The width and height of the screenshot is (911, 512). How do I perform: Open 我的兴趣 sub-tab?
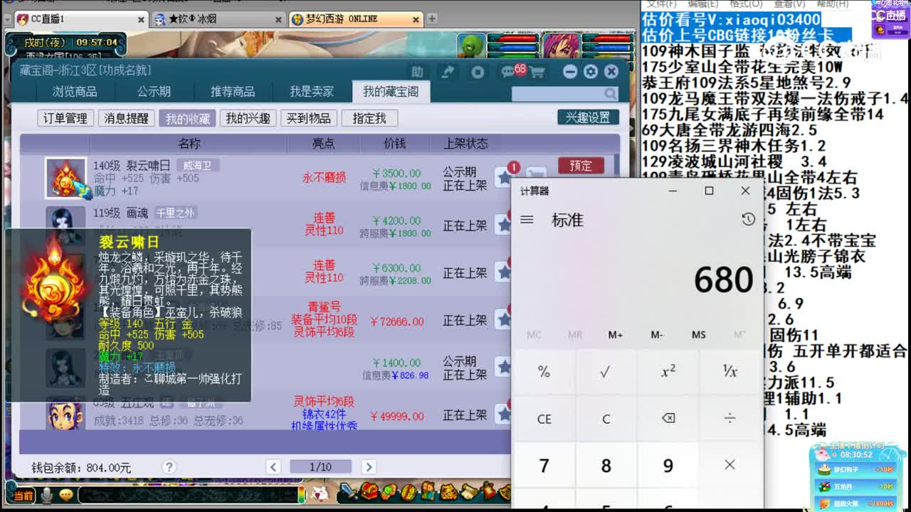point(248,118)
